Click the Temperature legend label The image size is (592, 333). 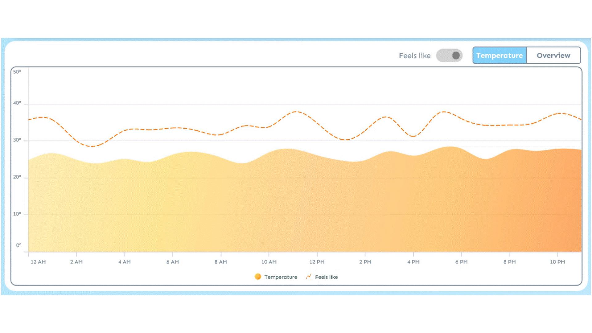(281, 277)
